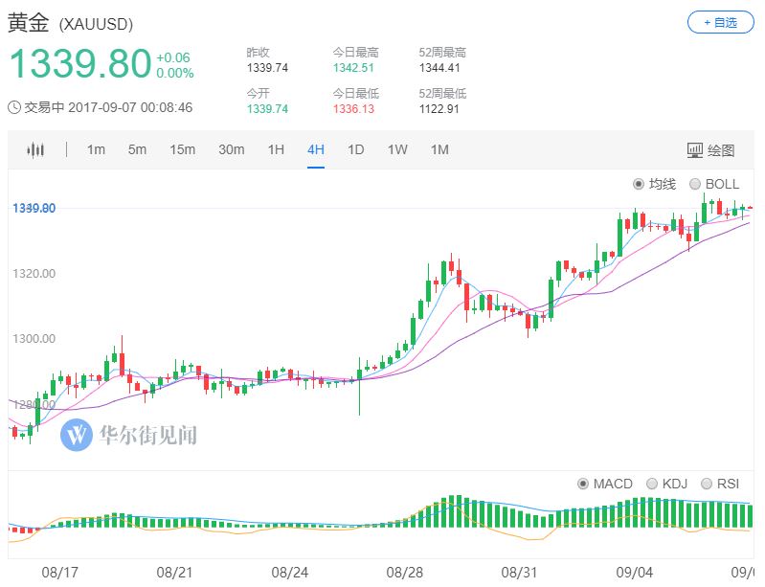The width and height of the screenshot is (765, 587).
Task: Click the 08/24 date axis label
Action: 289,572
